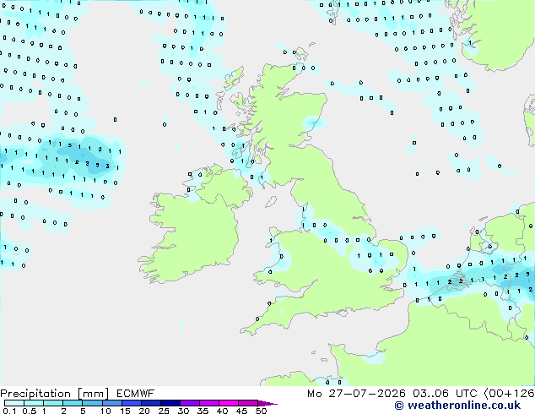
Task: Click the legend label '30'
Action: (184, 411)
